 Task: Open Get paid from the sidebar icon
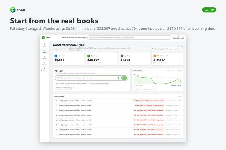tap(45, 56)
